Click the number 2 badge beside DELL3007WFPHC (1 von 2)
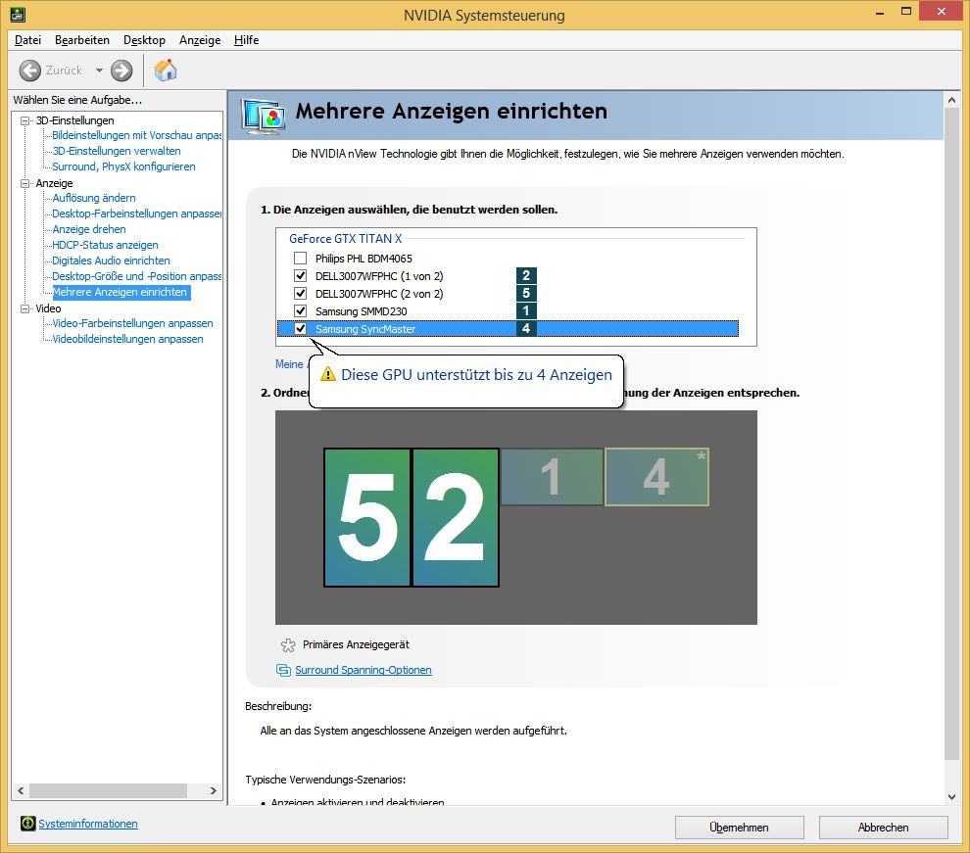The image size is (970, 853). [x=526, y=275]
